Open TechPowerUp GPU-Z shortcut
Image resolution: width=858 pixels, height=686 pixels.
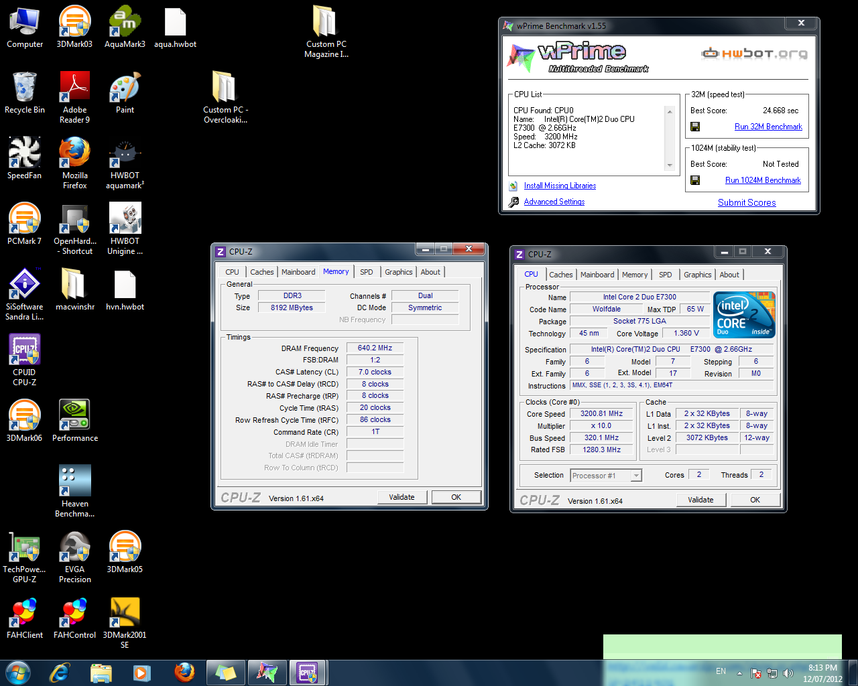(x=25, y=557)
